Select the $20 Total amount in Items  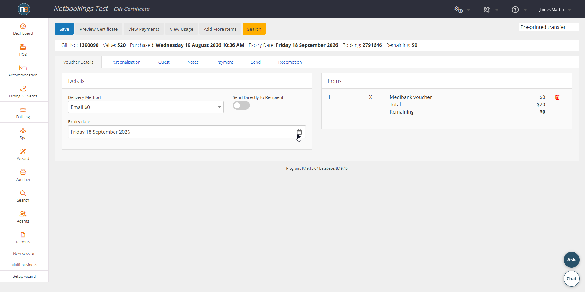(541, 104)
